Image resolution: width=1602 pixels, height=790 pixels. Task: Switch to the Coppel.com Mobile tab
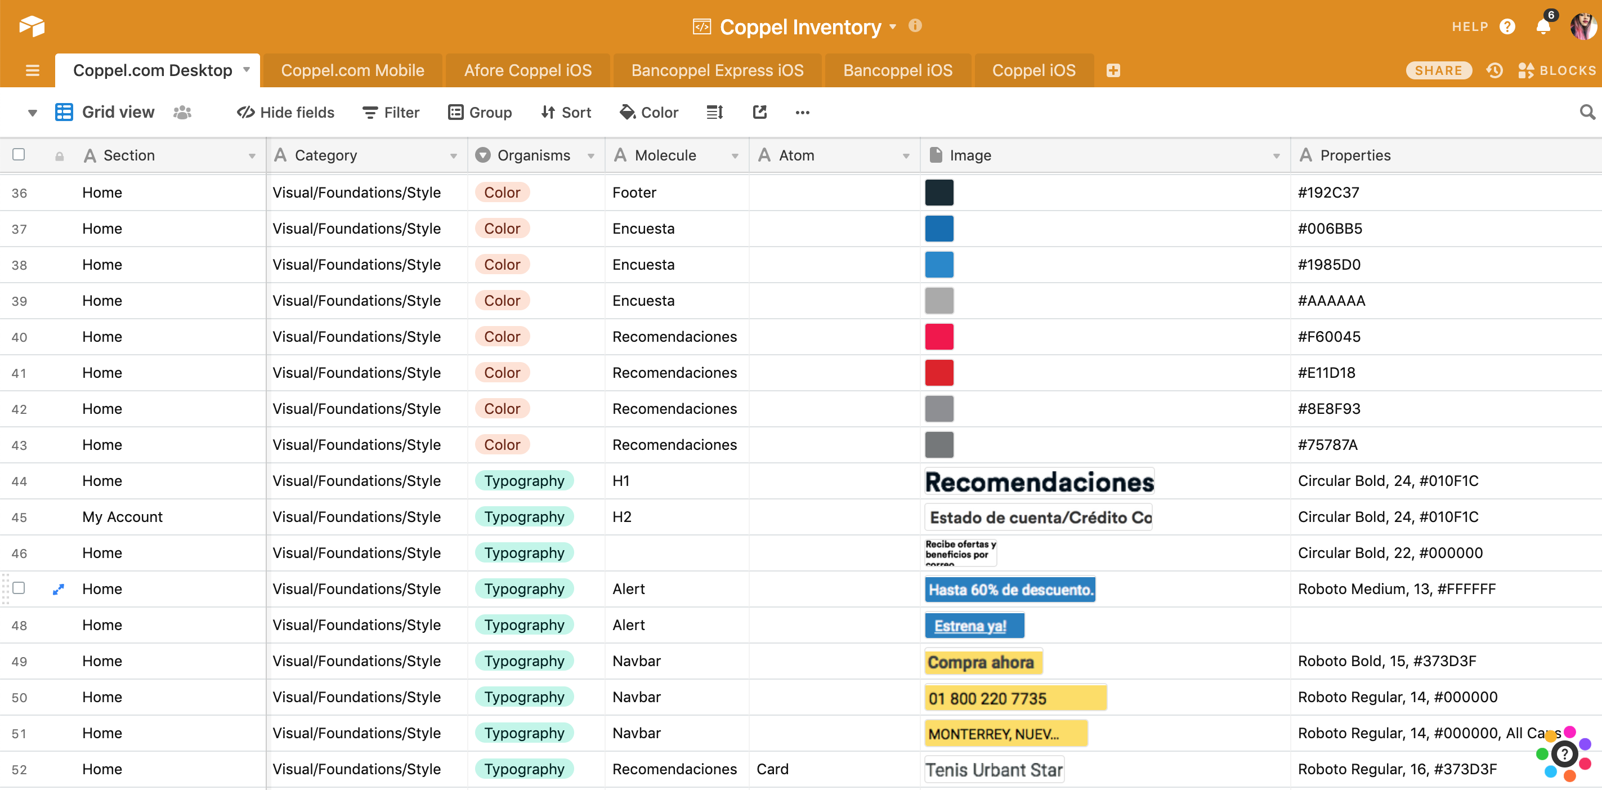click(352, 70)
